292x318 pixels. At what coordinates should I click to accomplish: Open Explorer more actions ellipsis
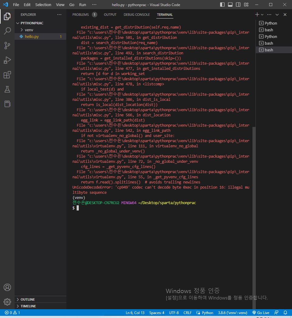(x=59, y=15)
